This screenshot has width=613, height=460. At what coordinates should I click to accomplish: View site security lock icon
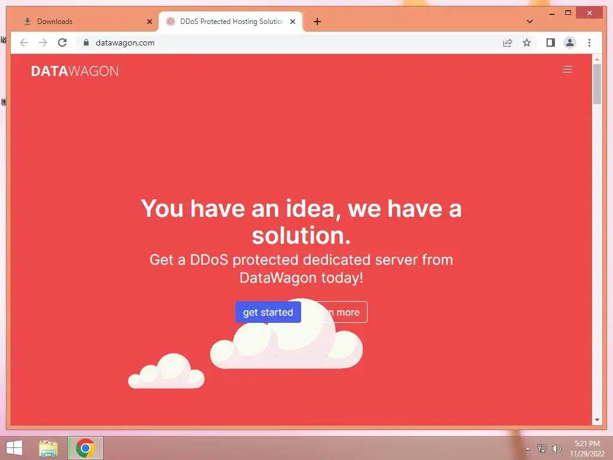86,43
